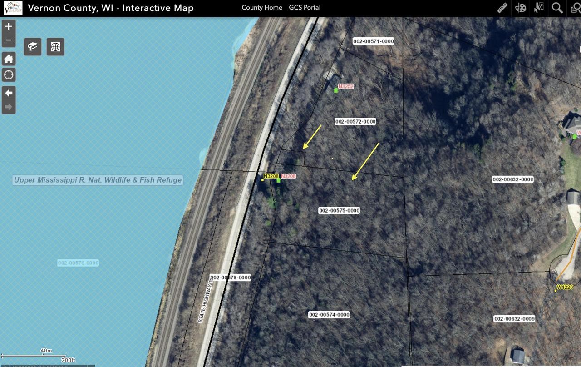Go to next map extent arrow
Viewport: 581px width, 367px height.
point(9,107)
